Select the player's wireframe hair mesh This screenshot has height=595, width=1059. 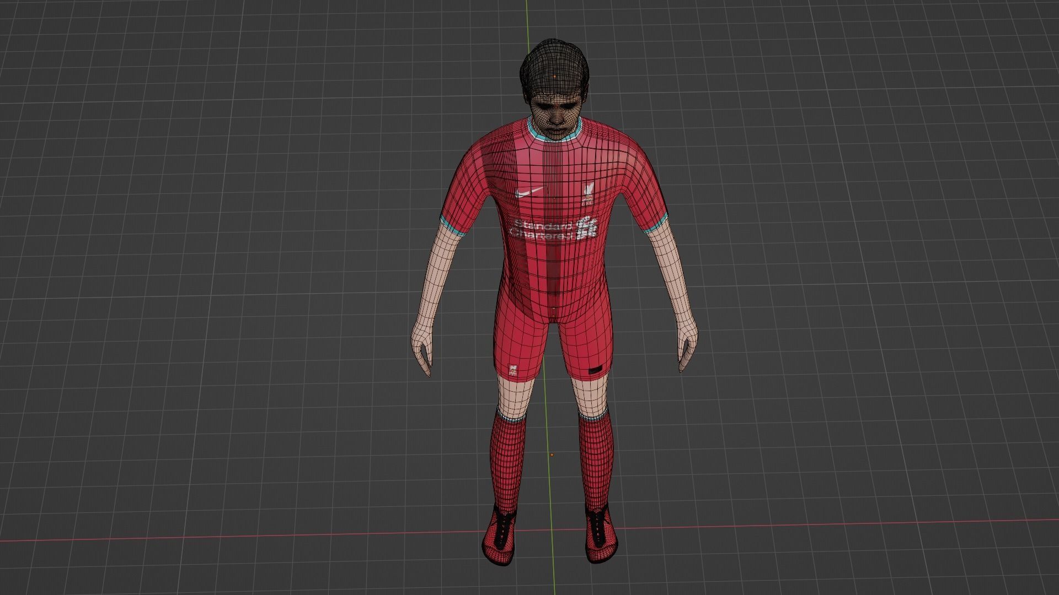point(554,66)
